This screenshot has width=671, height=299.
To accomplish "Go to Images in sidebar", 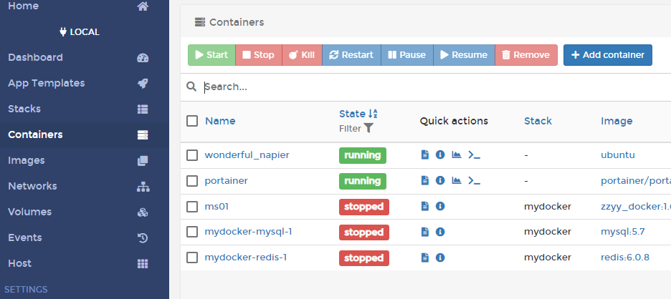I will (x=27, y=160).
